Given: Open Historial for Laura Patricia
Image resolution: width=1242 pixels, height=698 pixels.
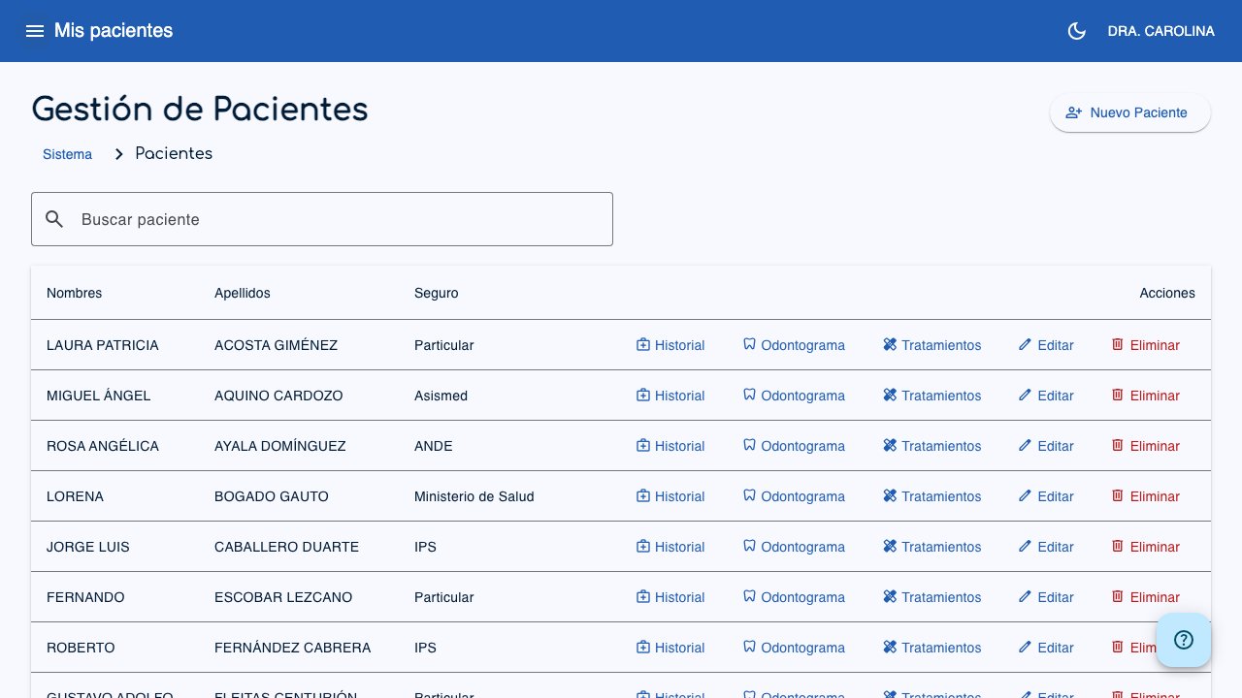Looking at the screenshot, I should [x=670, y=345].
